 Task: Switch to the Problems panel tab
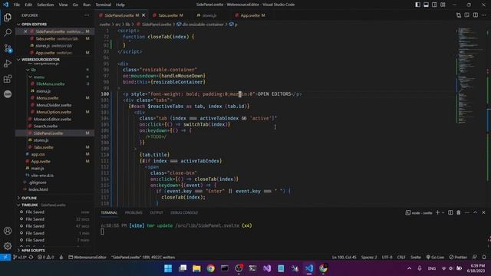133,213
